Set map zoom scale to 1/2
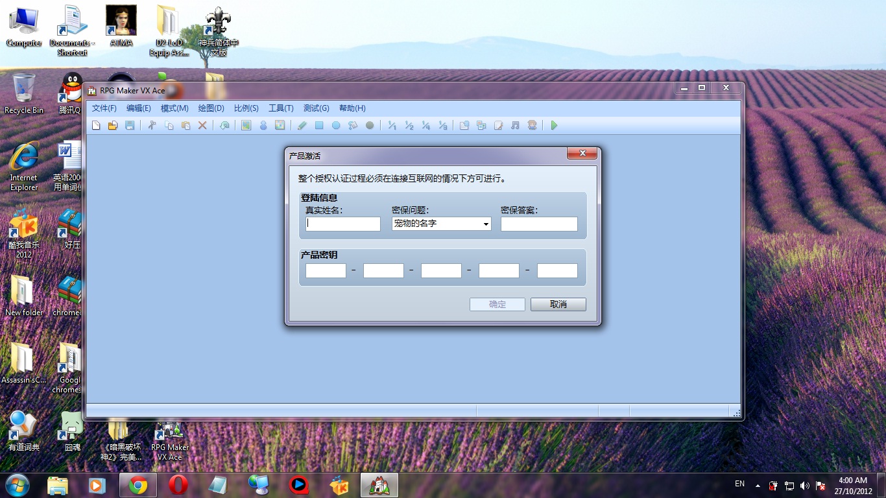Screen dimensions: 886x498 (409, 125)
